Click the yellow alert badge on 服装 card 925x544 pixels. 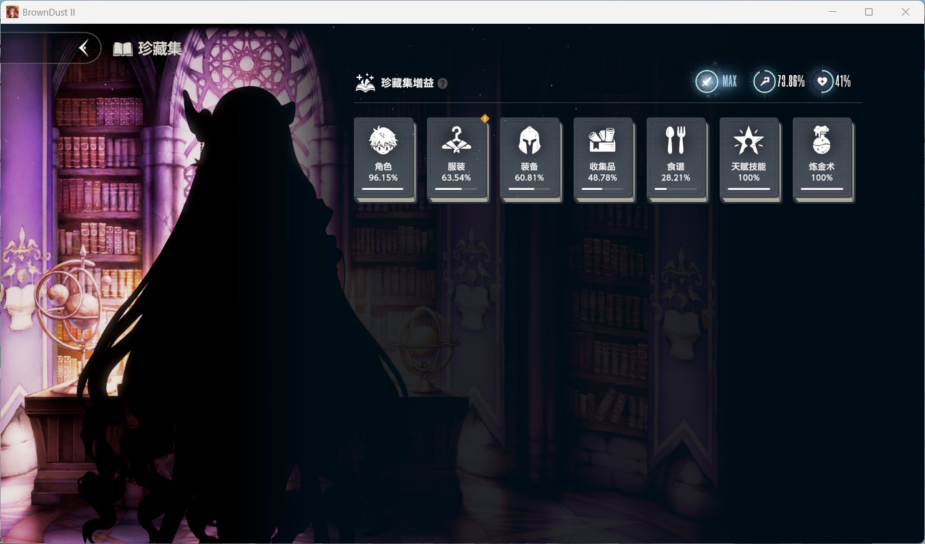tap(485, 119)
